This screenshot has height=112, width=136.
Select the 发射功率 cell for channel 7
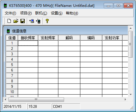pyautogui.click(x=112, y=76)
